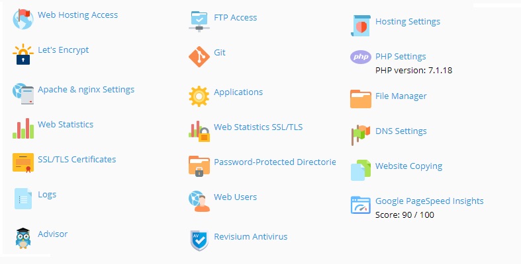
Task: Select the SSL/TLS Certificates icon
Action: [23, 162]
